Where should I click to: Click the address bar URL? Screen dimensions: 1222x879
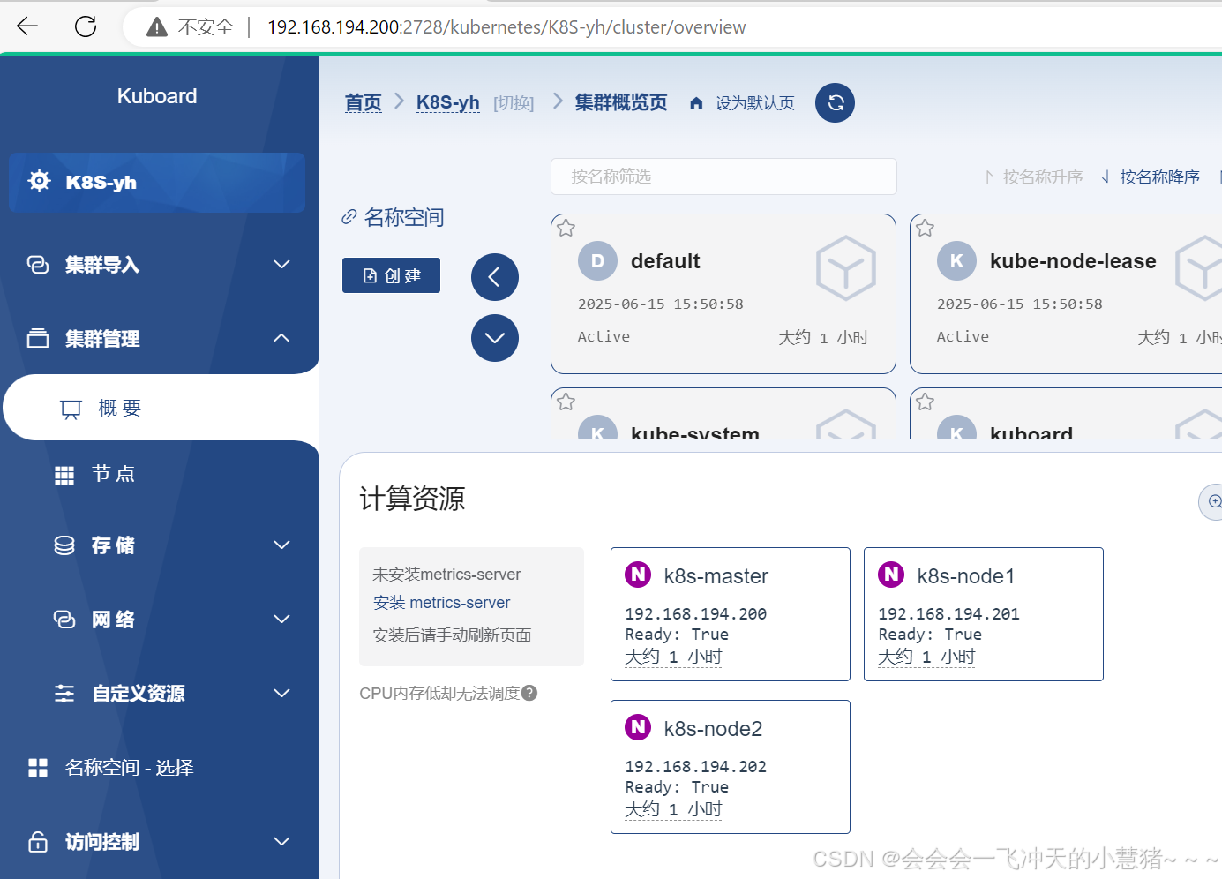pyautogui.click(x=506, y=27)
